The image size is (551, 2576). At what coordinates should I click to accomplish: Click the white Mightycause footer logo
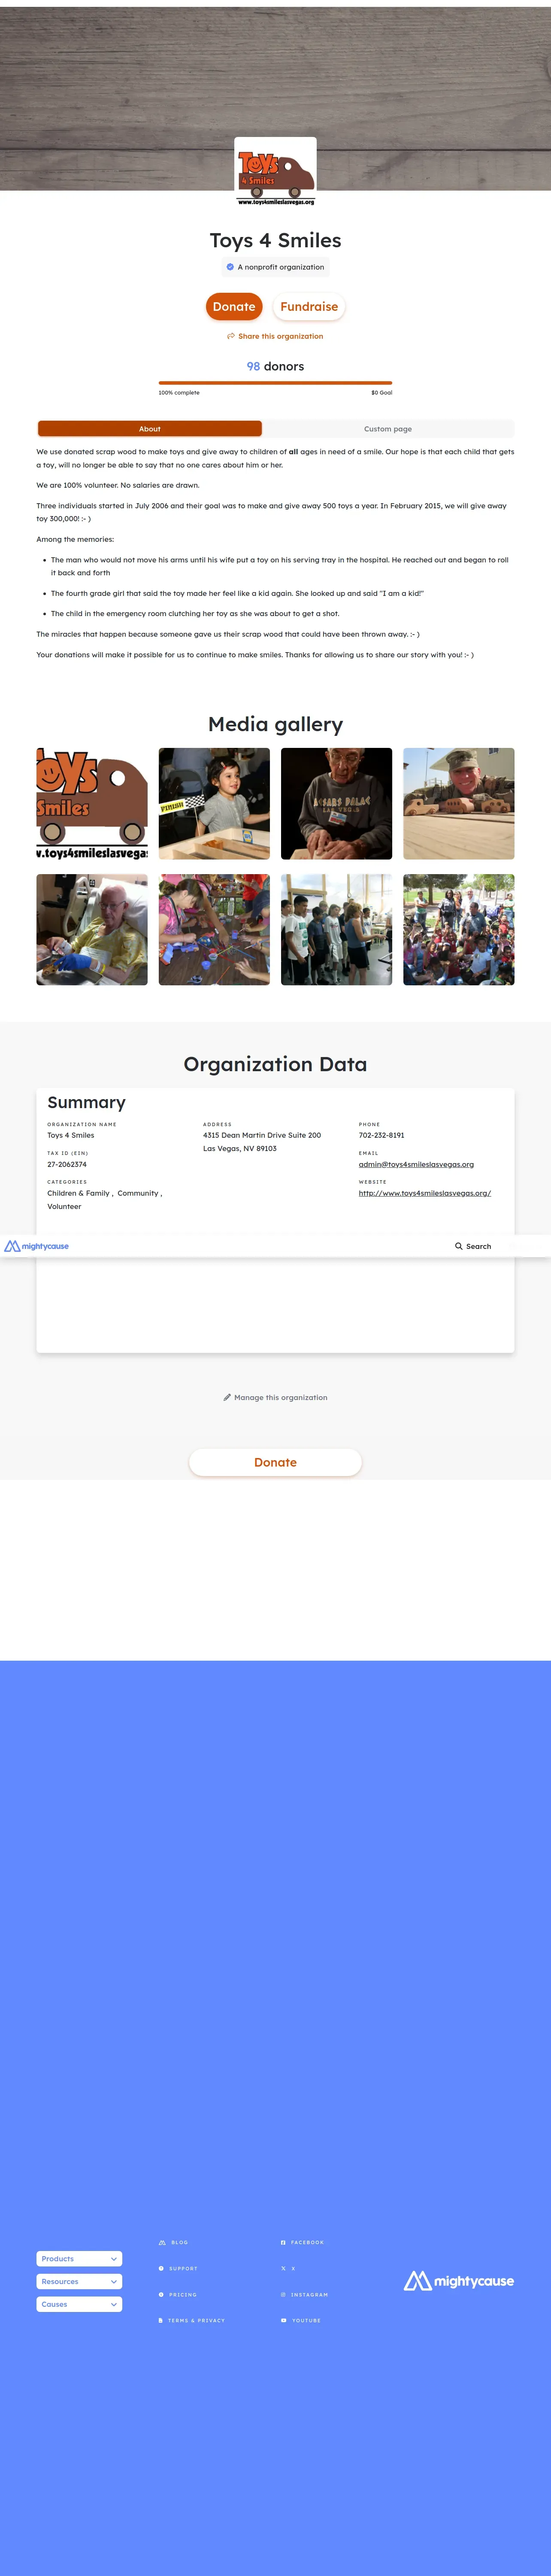point(459,2280)
